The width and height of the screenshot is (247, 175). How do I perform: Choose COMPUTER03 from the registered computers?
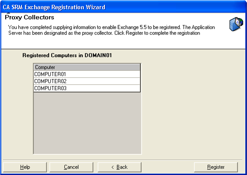click(x=87, y=88)
